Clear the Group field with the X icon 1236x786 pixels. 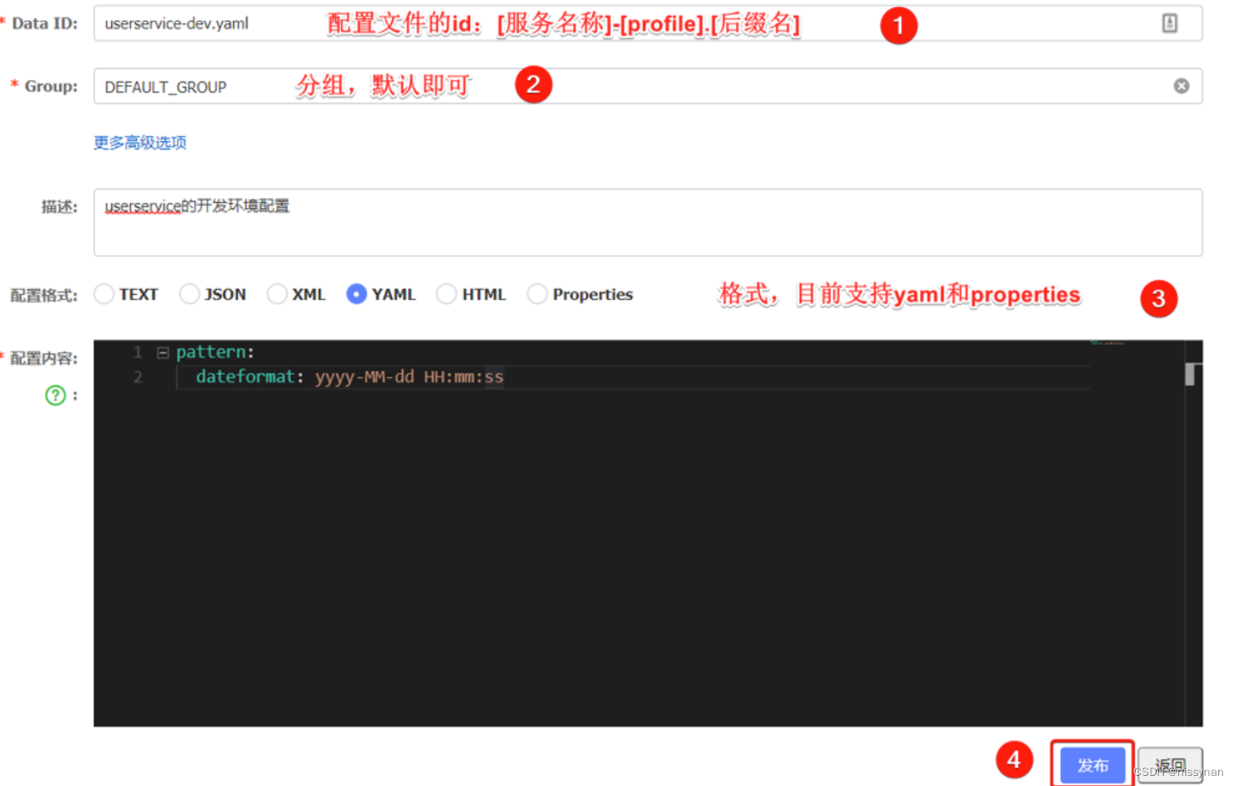tap(1182, 86)
